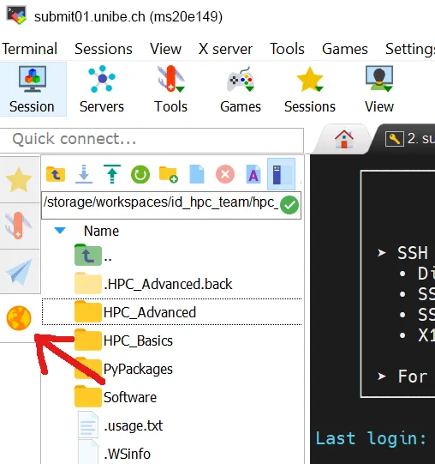435x464 pixels.
Task: Select the HPC_Advanced folder
Action: [x=171, y=312]
